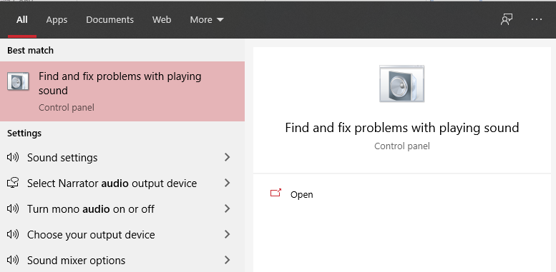Image resolution: width=556 pixels, height=272 pixels.
Task: Expand the Turn mono audio chevron
Action: click(228, 208)
